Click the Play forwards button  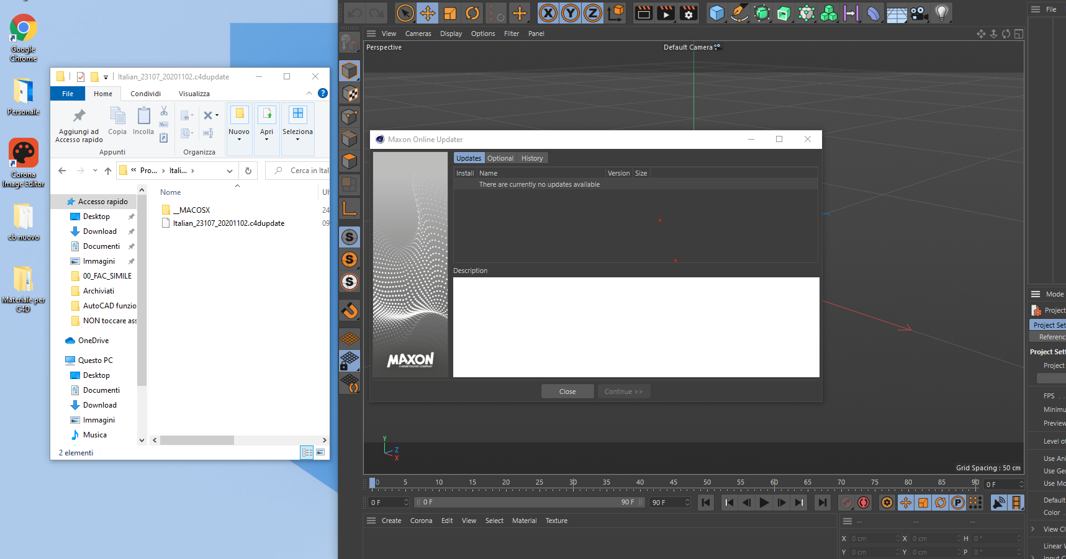[x=764, y=503]
